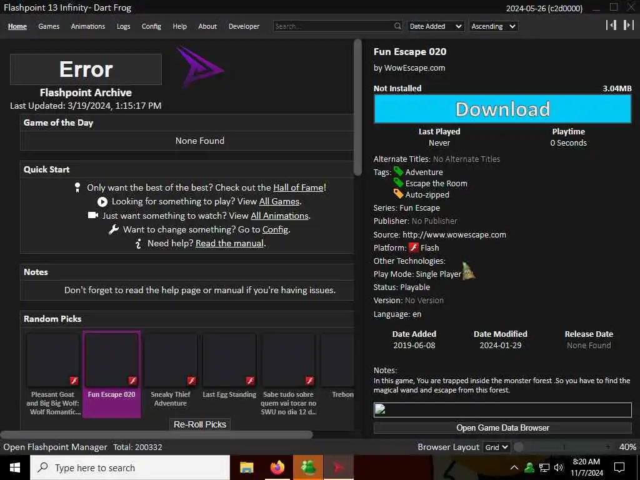Click the Flash platform icon in details
Image resolution: width=640 pixels, height=480 pixels.
coord(414,247)
